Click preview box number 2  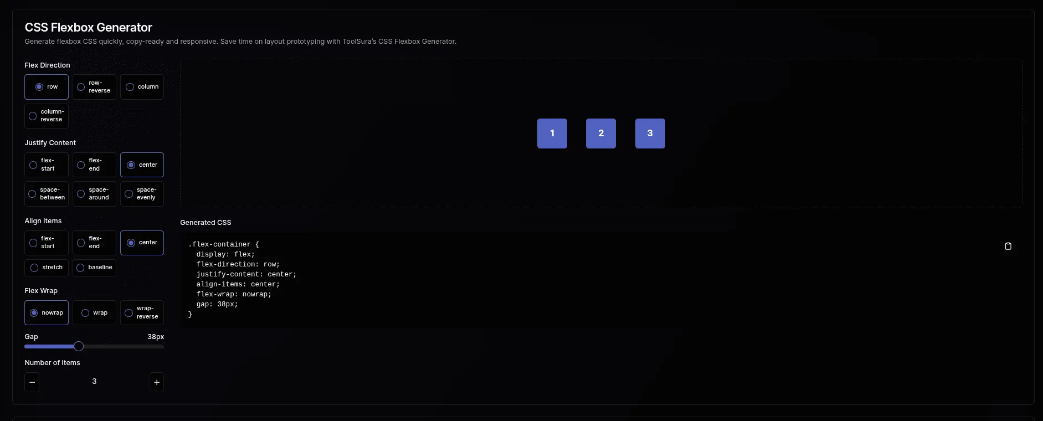click(x=600, y=134)
